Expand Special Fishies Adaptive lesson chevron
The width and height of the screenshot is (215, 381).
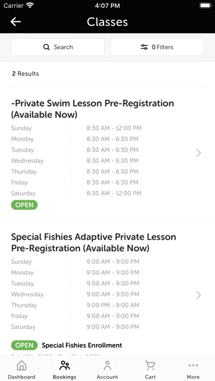[x=199, y=295]
